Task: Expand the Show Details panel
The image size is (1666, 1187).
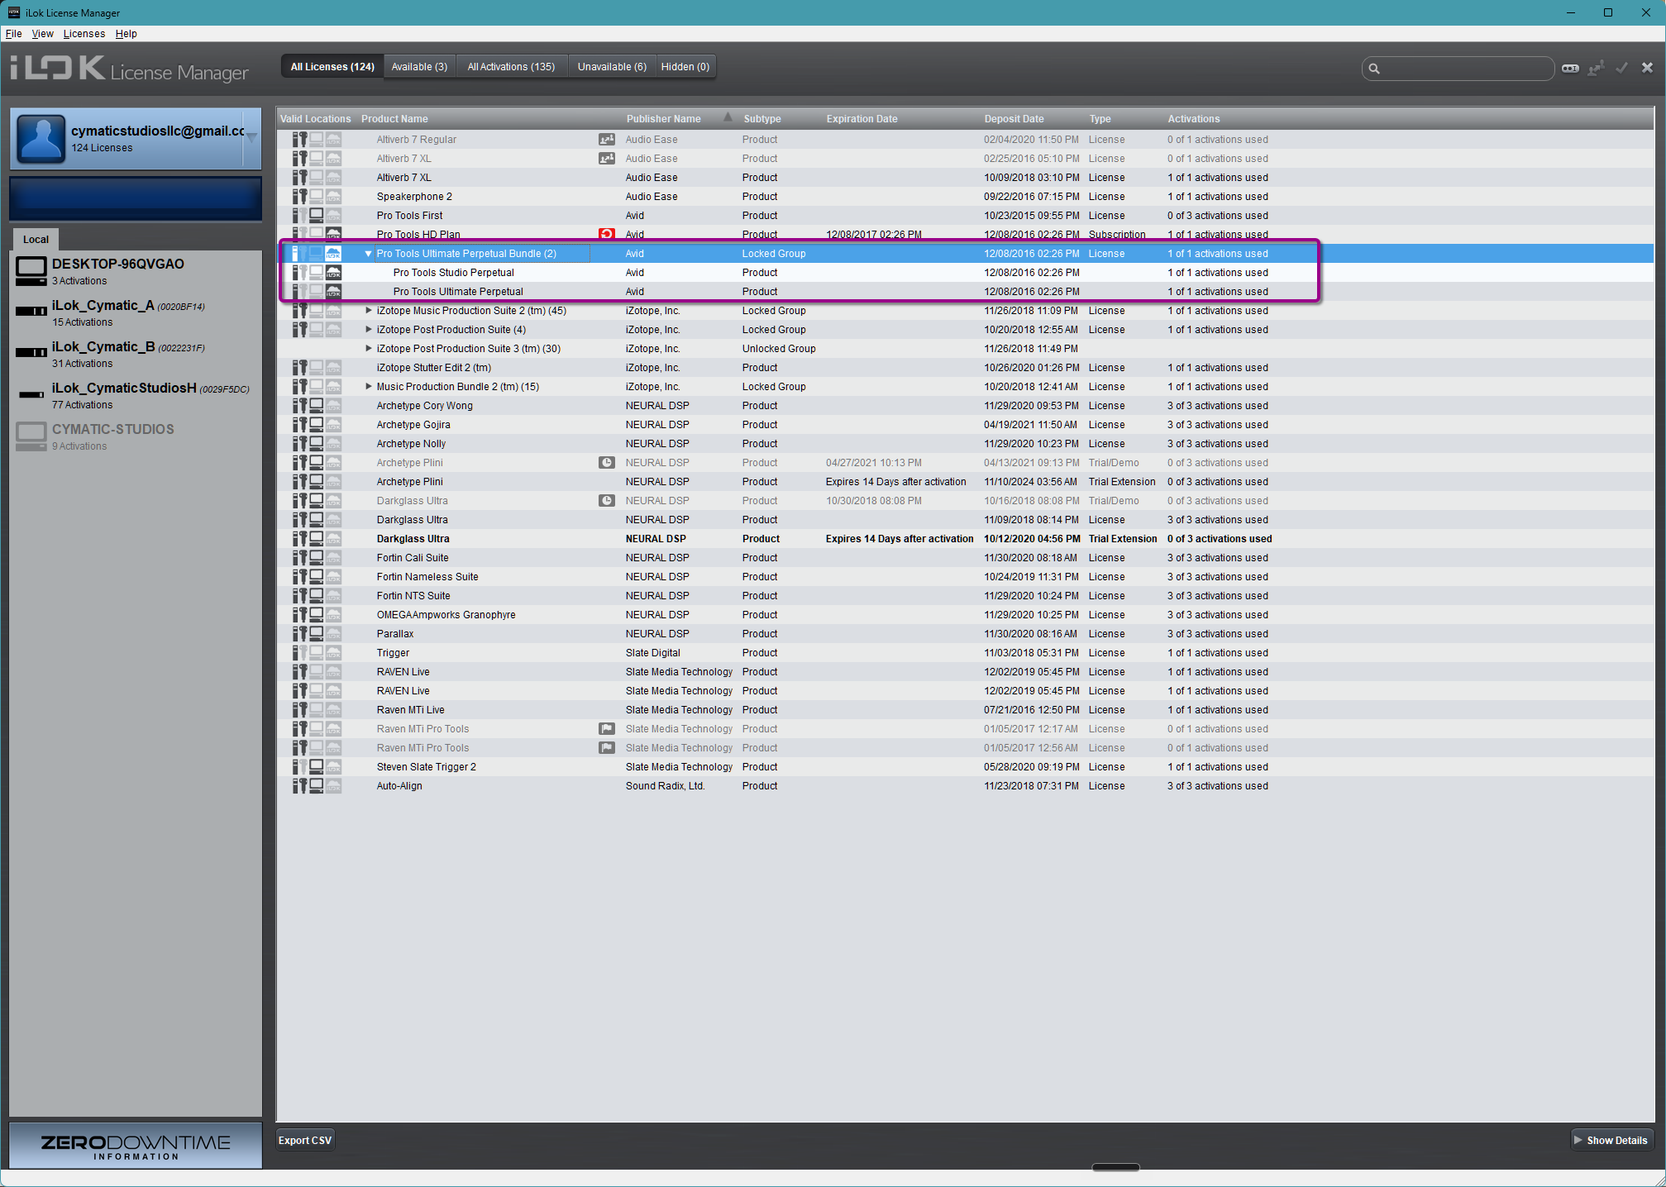Action: 1611,1141
